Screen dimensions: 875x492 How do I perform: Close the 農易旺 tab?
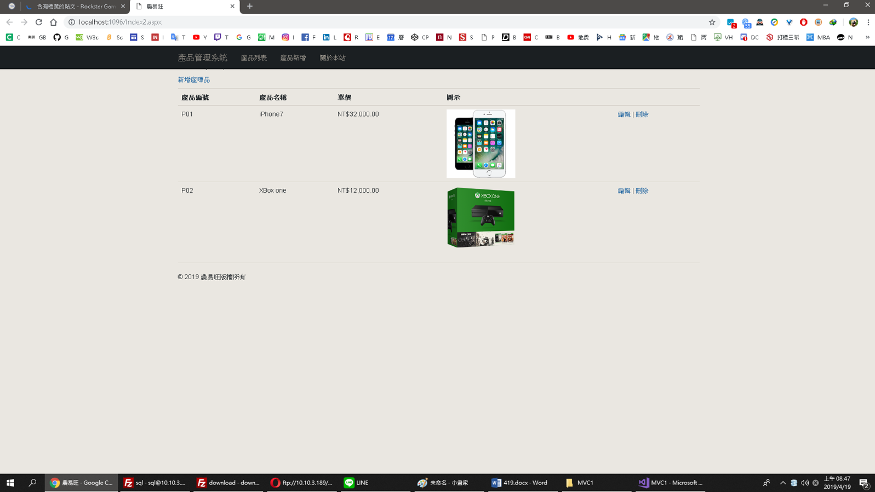click(x=232, y=6)
